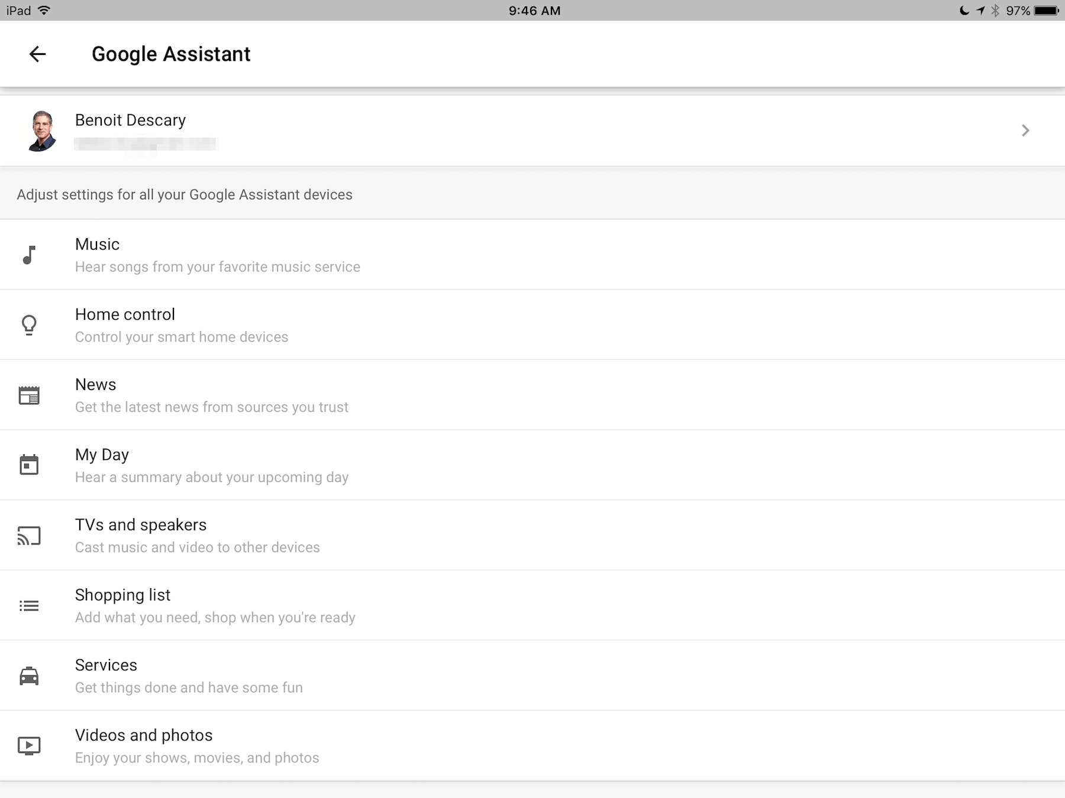The image size is (1065, 798).
Task: Tap the cast icon for TVs and speakers
Action: (29, 536)
